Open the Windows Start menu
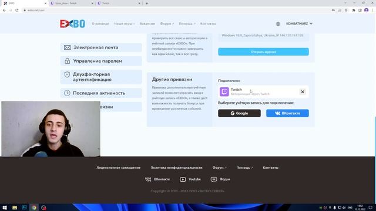Screen dimensions: 376x211 tap(5, 207)
